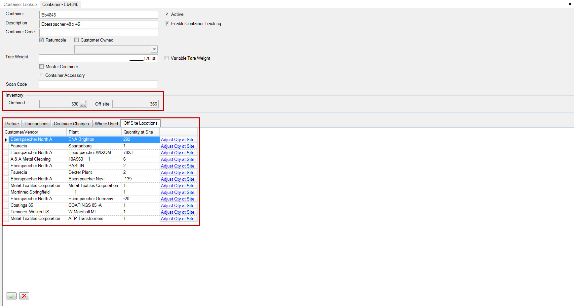This screenshot has height=306, width=574.
Task: Click Adjust Qty at Site for COATINGS 85 -A
Action: click(x=178, y=206)
